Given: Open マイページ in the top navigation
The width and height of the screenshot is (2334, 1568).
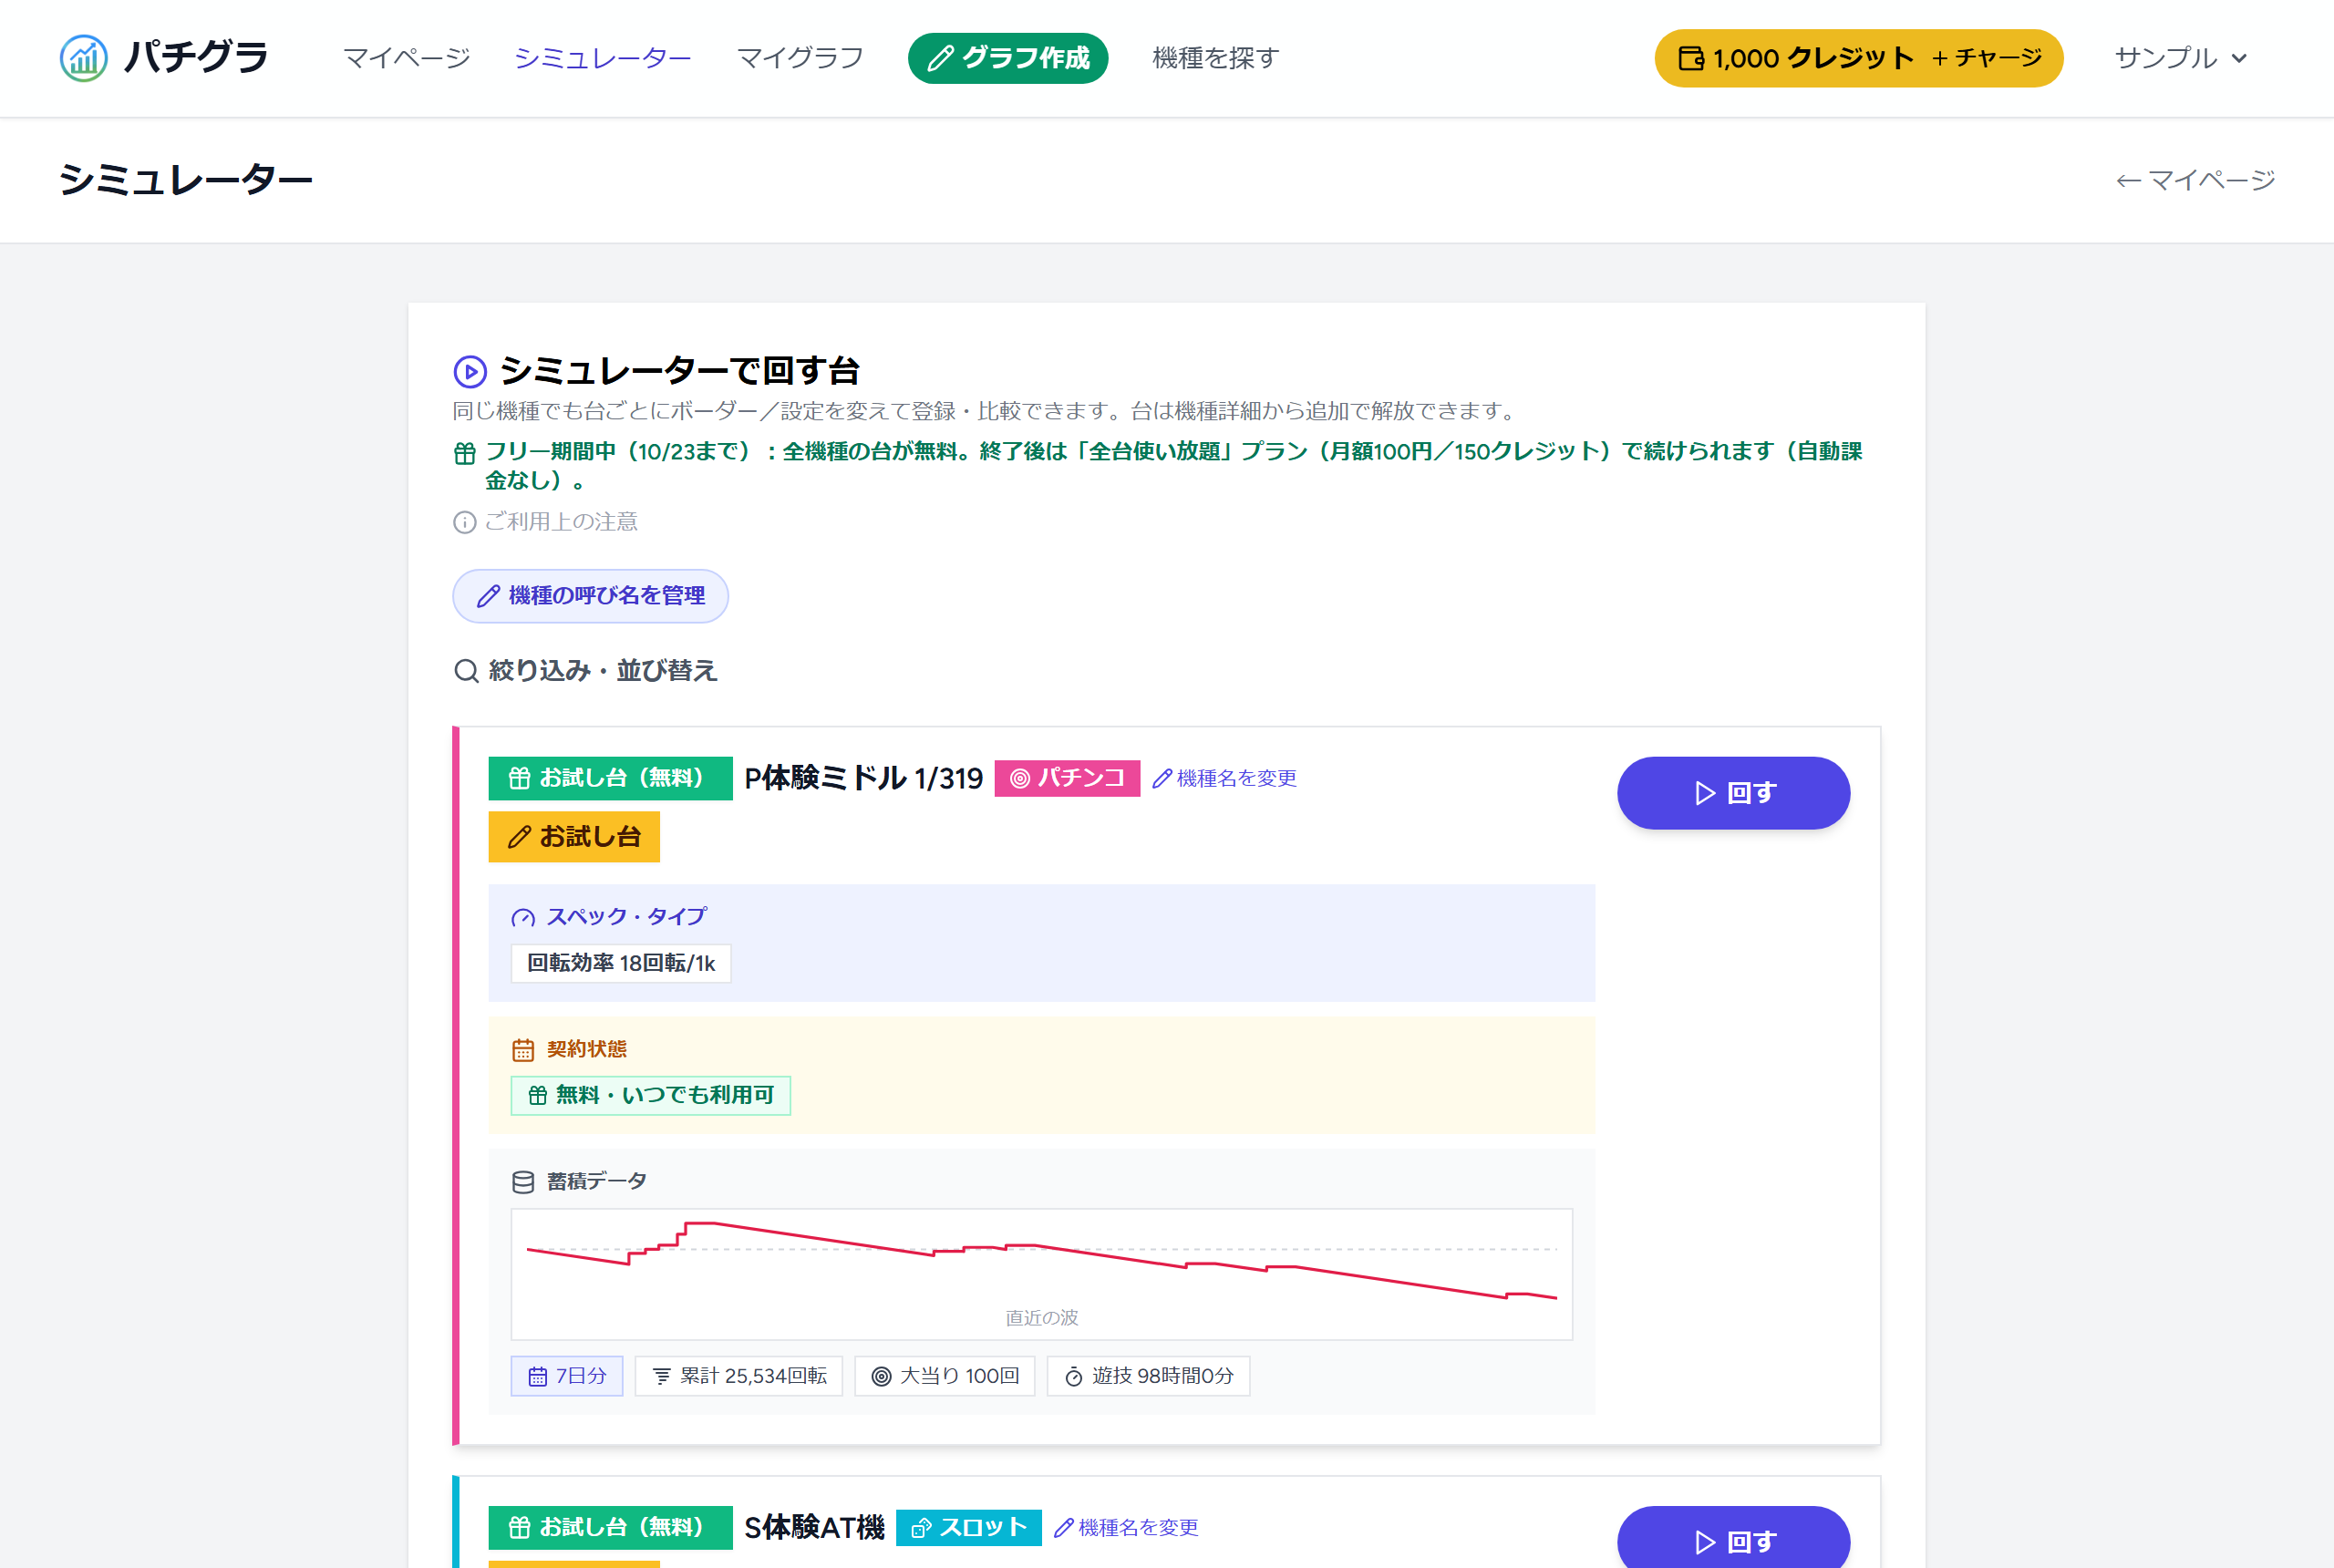Looking at the screenshot, I should click(406, 58).
